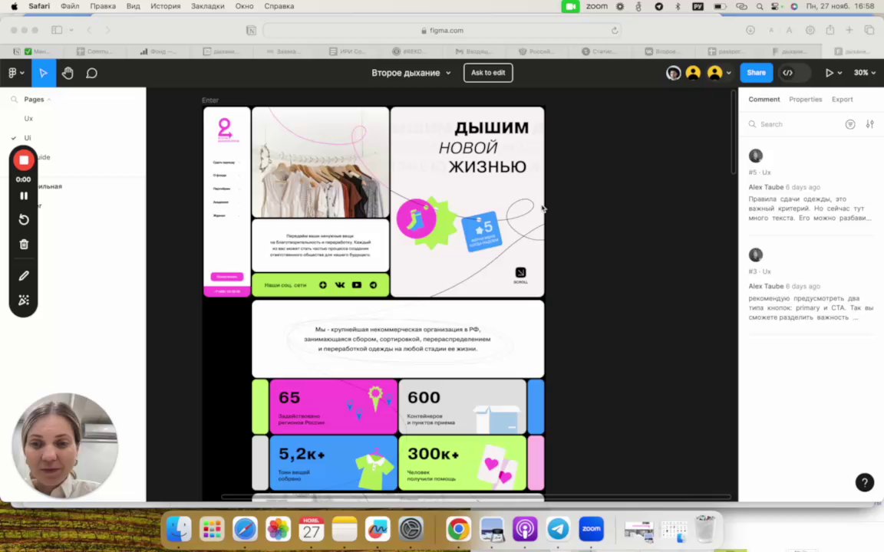Switch to the Comment tab
Image resolution: width=884 pixels, height=552 pixels.
click(764, 99)
